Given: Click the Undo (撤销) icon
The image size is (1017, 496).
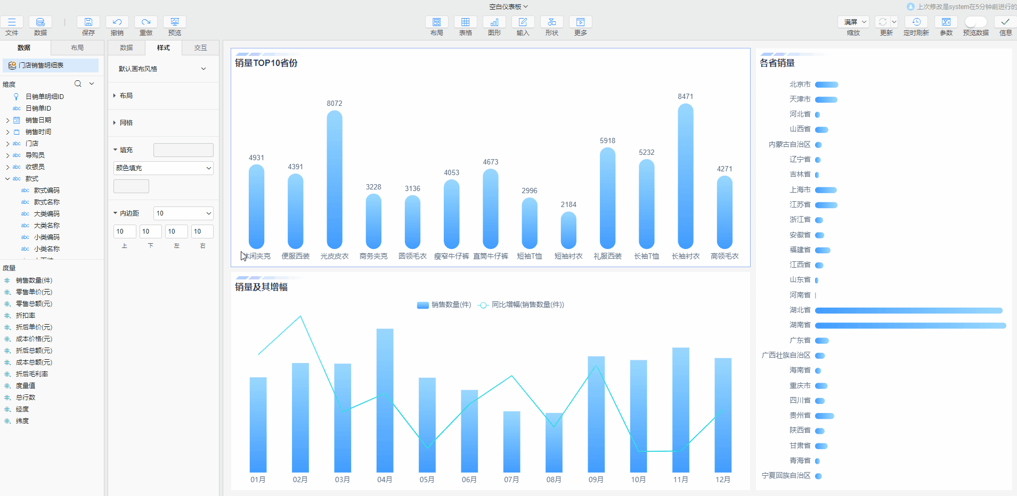Looking at the screenshot, I should pyautogui.click(x=117, y=22).
